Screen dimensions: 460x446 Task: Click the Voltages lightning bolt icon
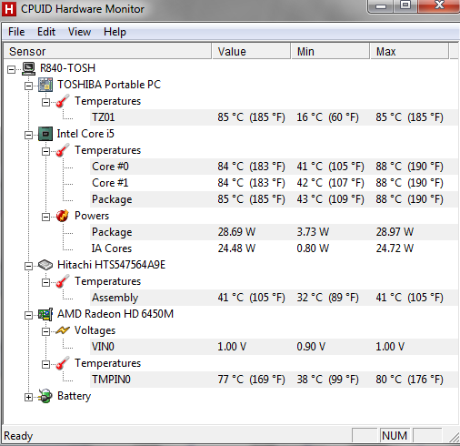(63, 330)
